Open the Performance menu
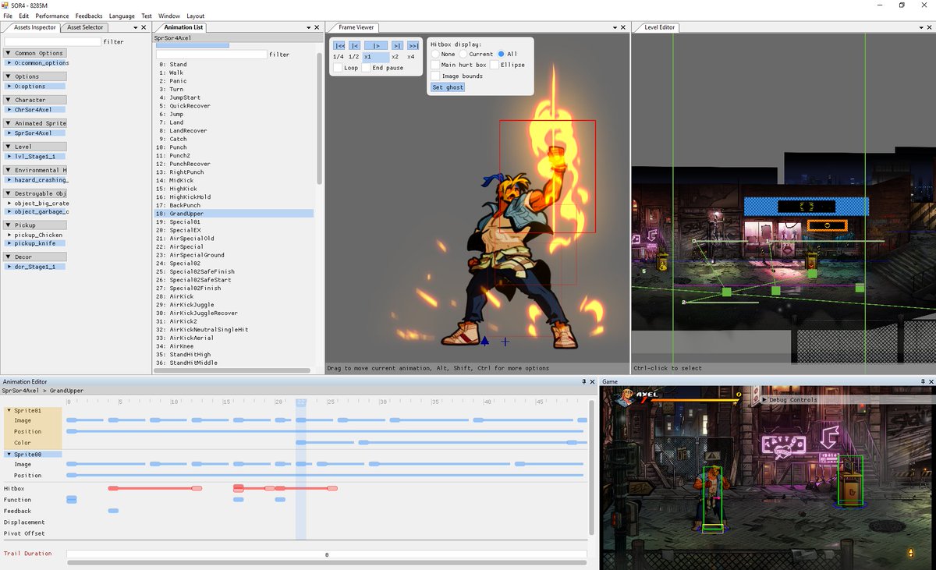Viewport: 936px width, 570px height. pyautogui.click(x=52, y=16)
